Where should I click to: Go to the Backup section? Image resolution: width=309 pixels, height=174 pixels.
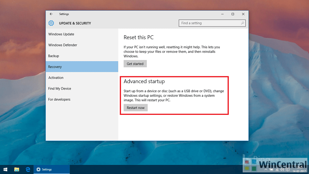click(82, 56)
